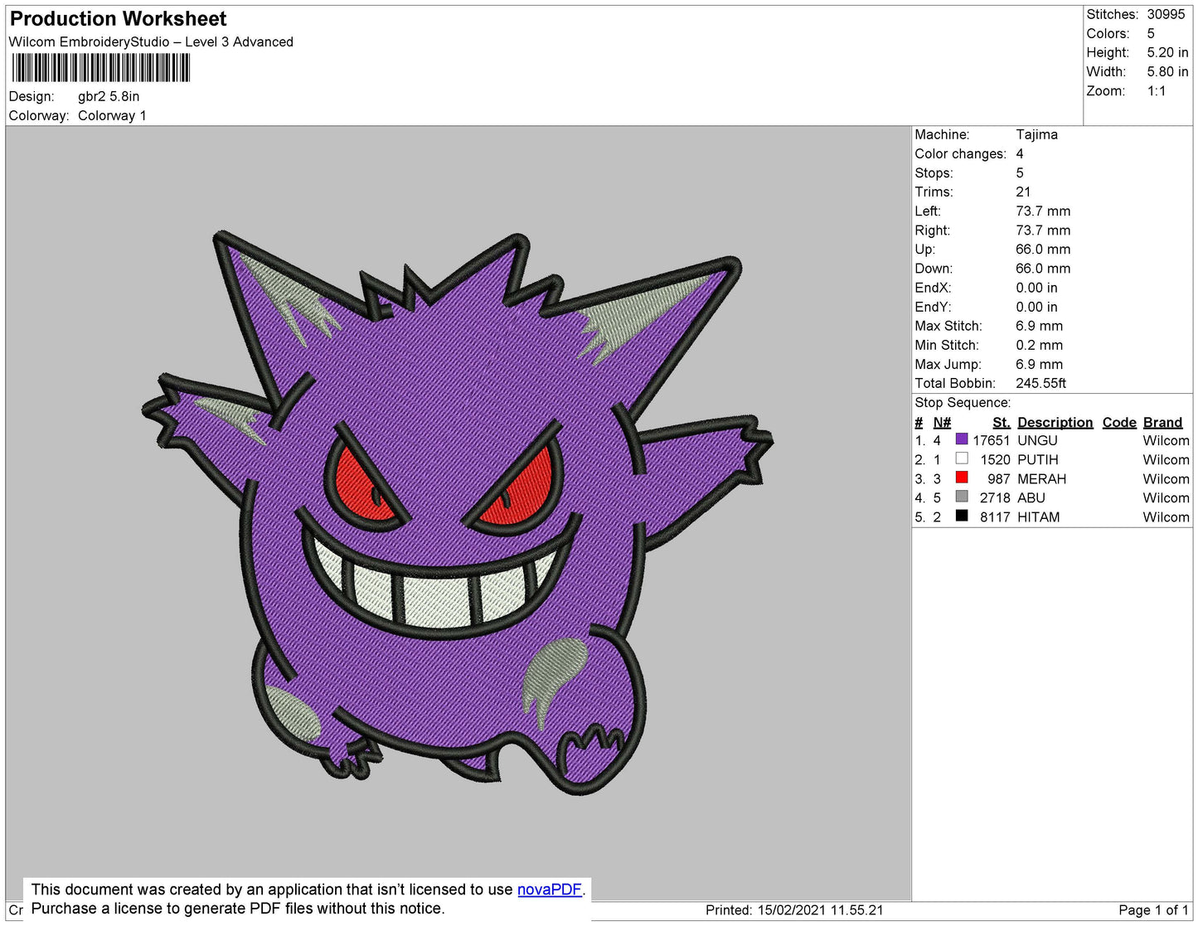Click the N# column header

[x=942, y=422]
